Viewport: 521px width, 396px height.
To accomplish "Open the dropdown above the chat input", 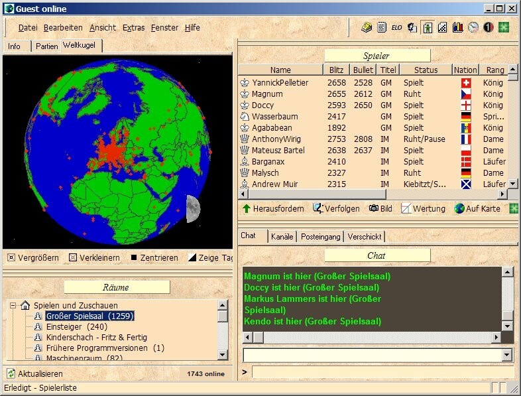I will [508, 355].
